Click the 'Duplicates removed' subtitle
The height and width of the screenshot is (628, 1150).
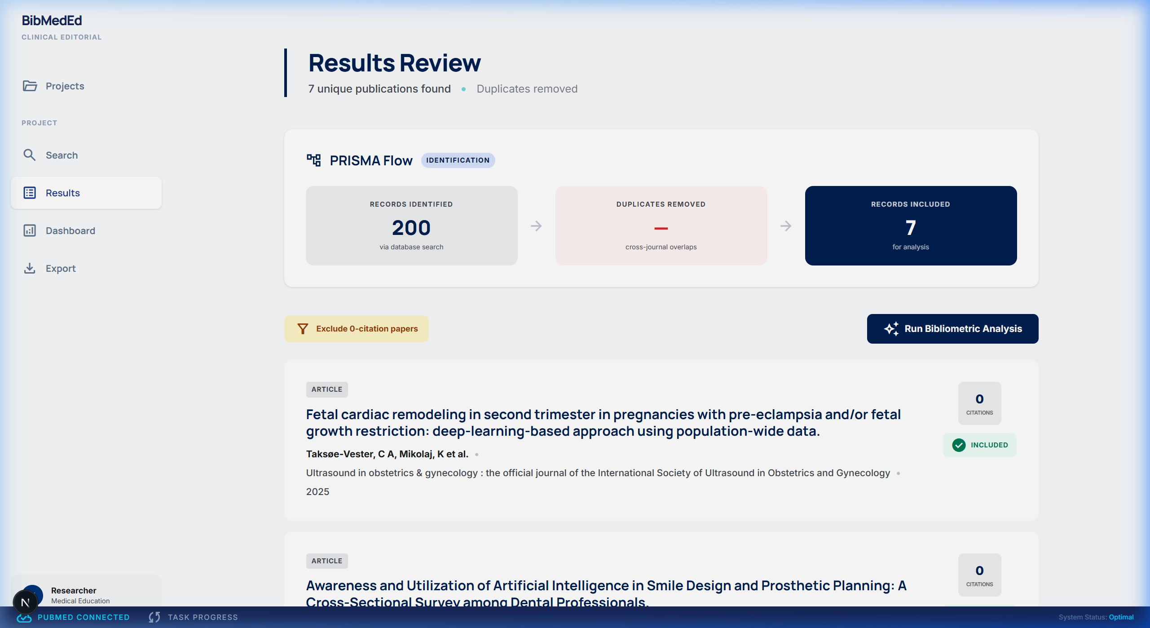(527, 89)
